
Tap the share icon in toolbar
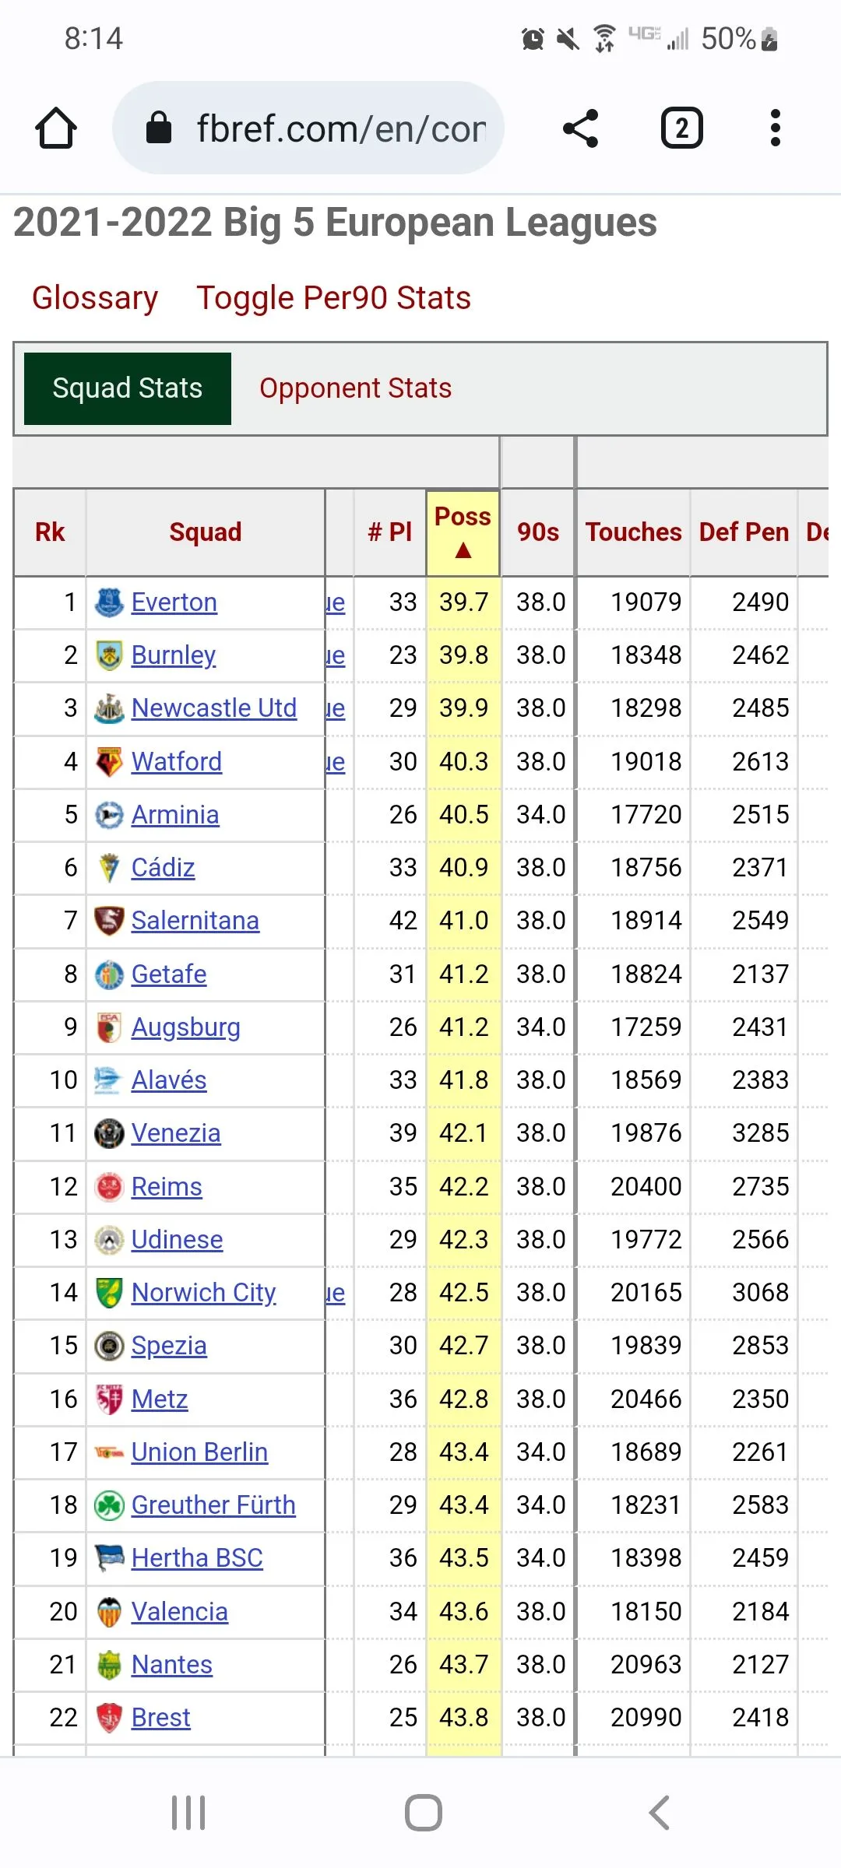(x=581, y=128)
